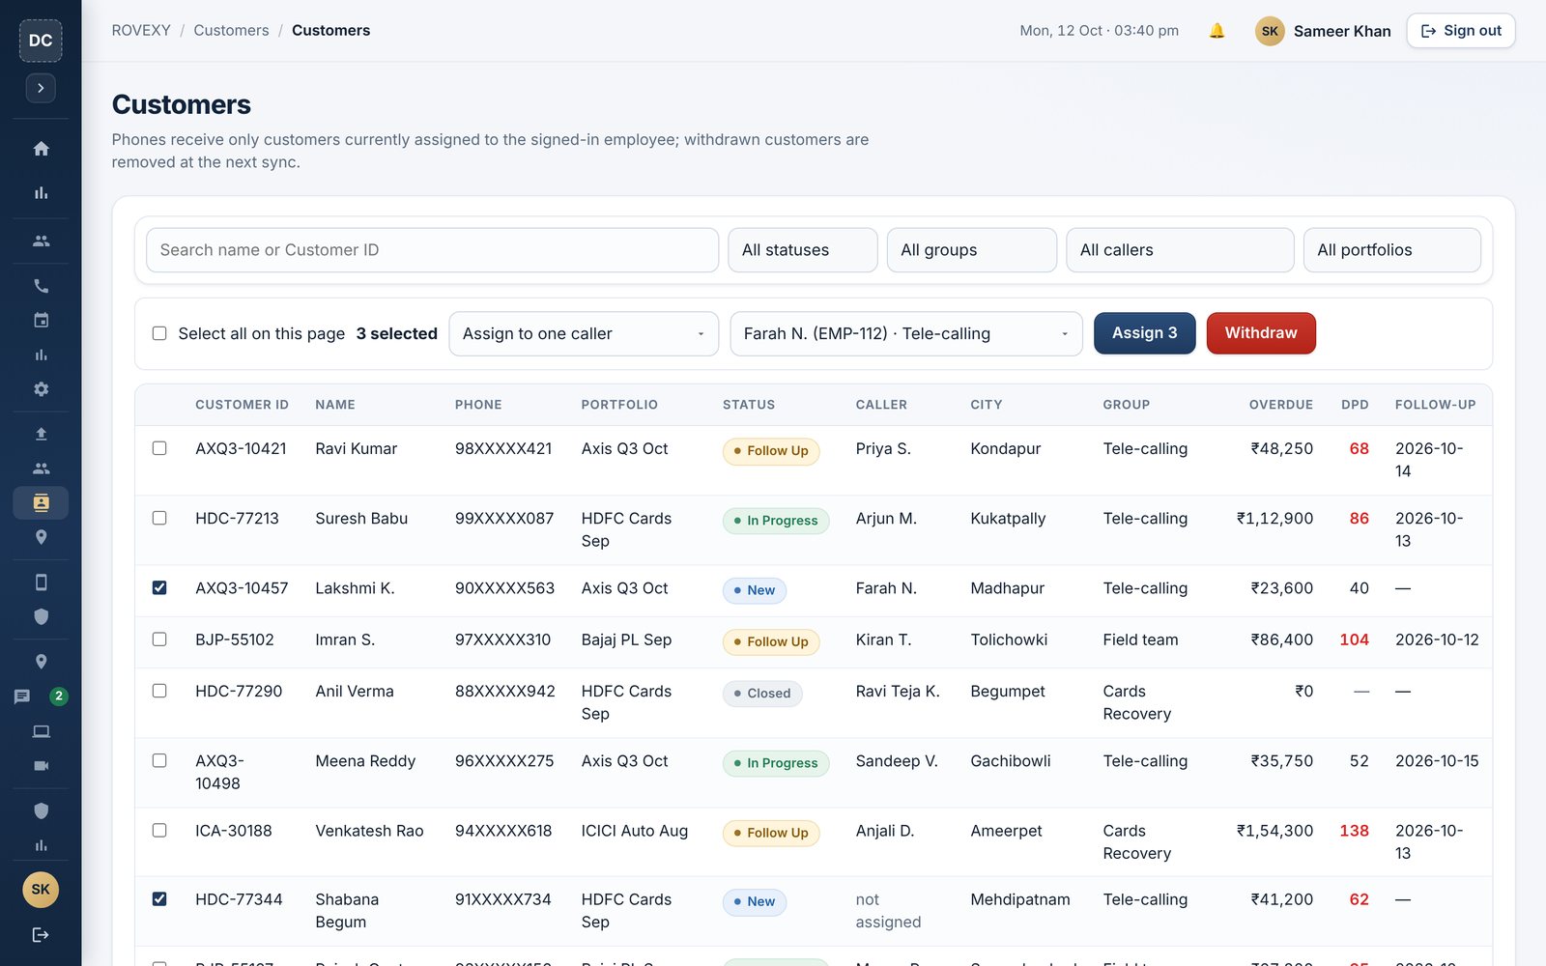The width and height of the screenshot is (1546, 966).
Task: Open the video camera icon in sidebar
Action: (x=41, y=766)
